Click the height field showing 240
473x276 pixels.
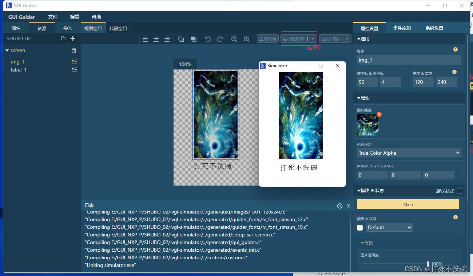click(x=446, y=82)
